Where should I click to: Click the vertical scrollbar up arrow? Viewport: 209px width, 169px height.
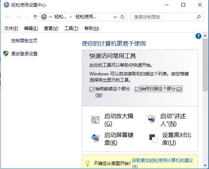click(x=205, y=36)
